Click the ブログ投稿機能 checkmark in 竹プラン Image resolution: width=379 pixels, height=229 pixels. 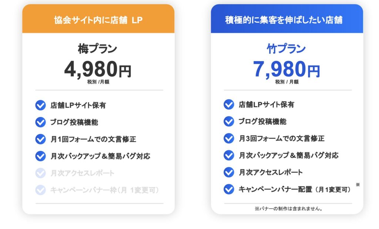tap(229, 122)
